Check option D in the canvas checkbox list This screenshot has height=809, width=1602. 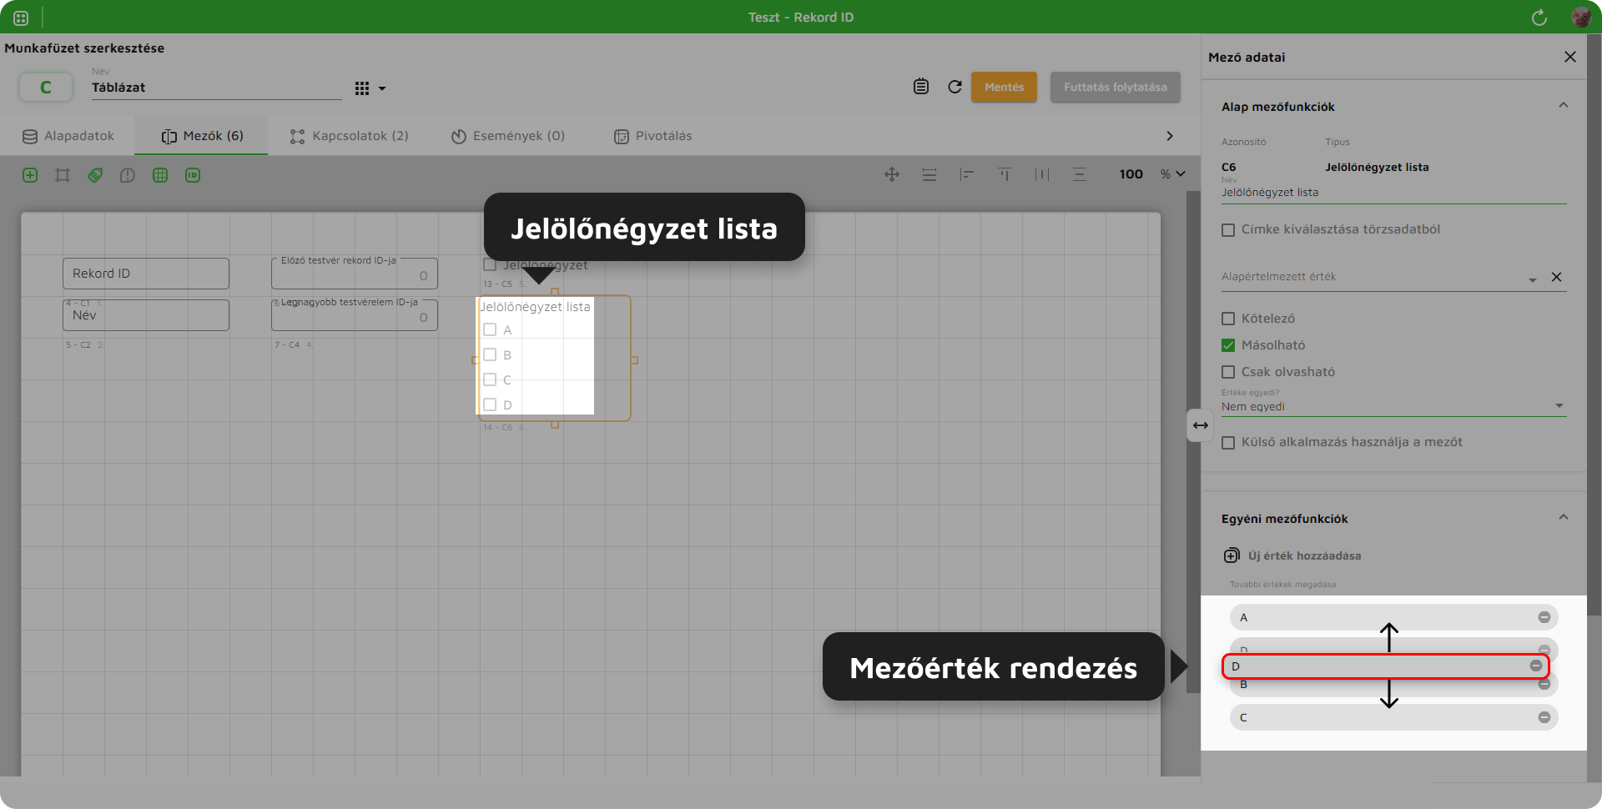click(x=490, y=404)
